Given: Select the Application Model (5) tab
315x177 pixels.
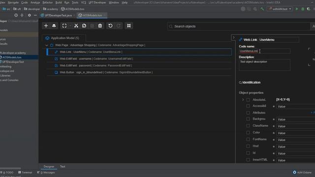Looking at the screenshot, I should (x=64, y=38).
